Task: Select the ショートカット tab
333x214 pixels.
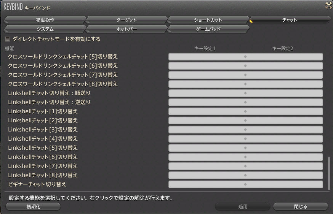Action: click(208, 20)
